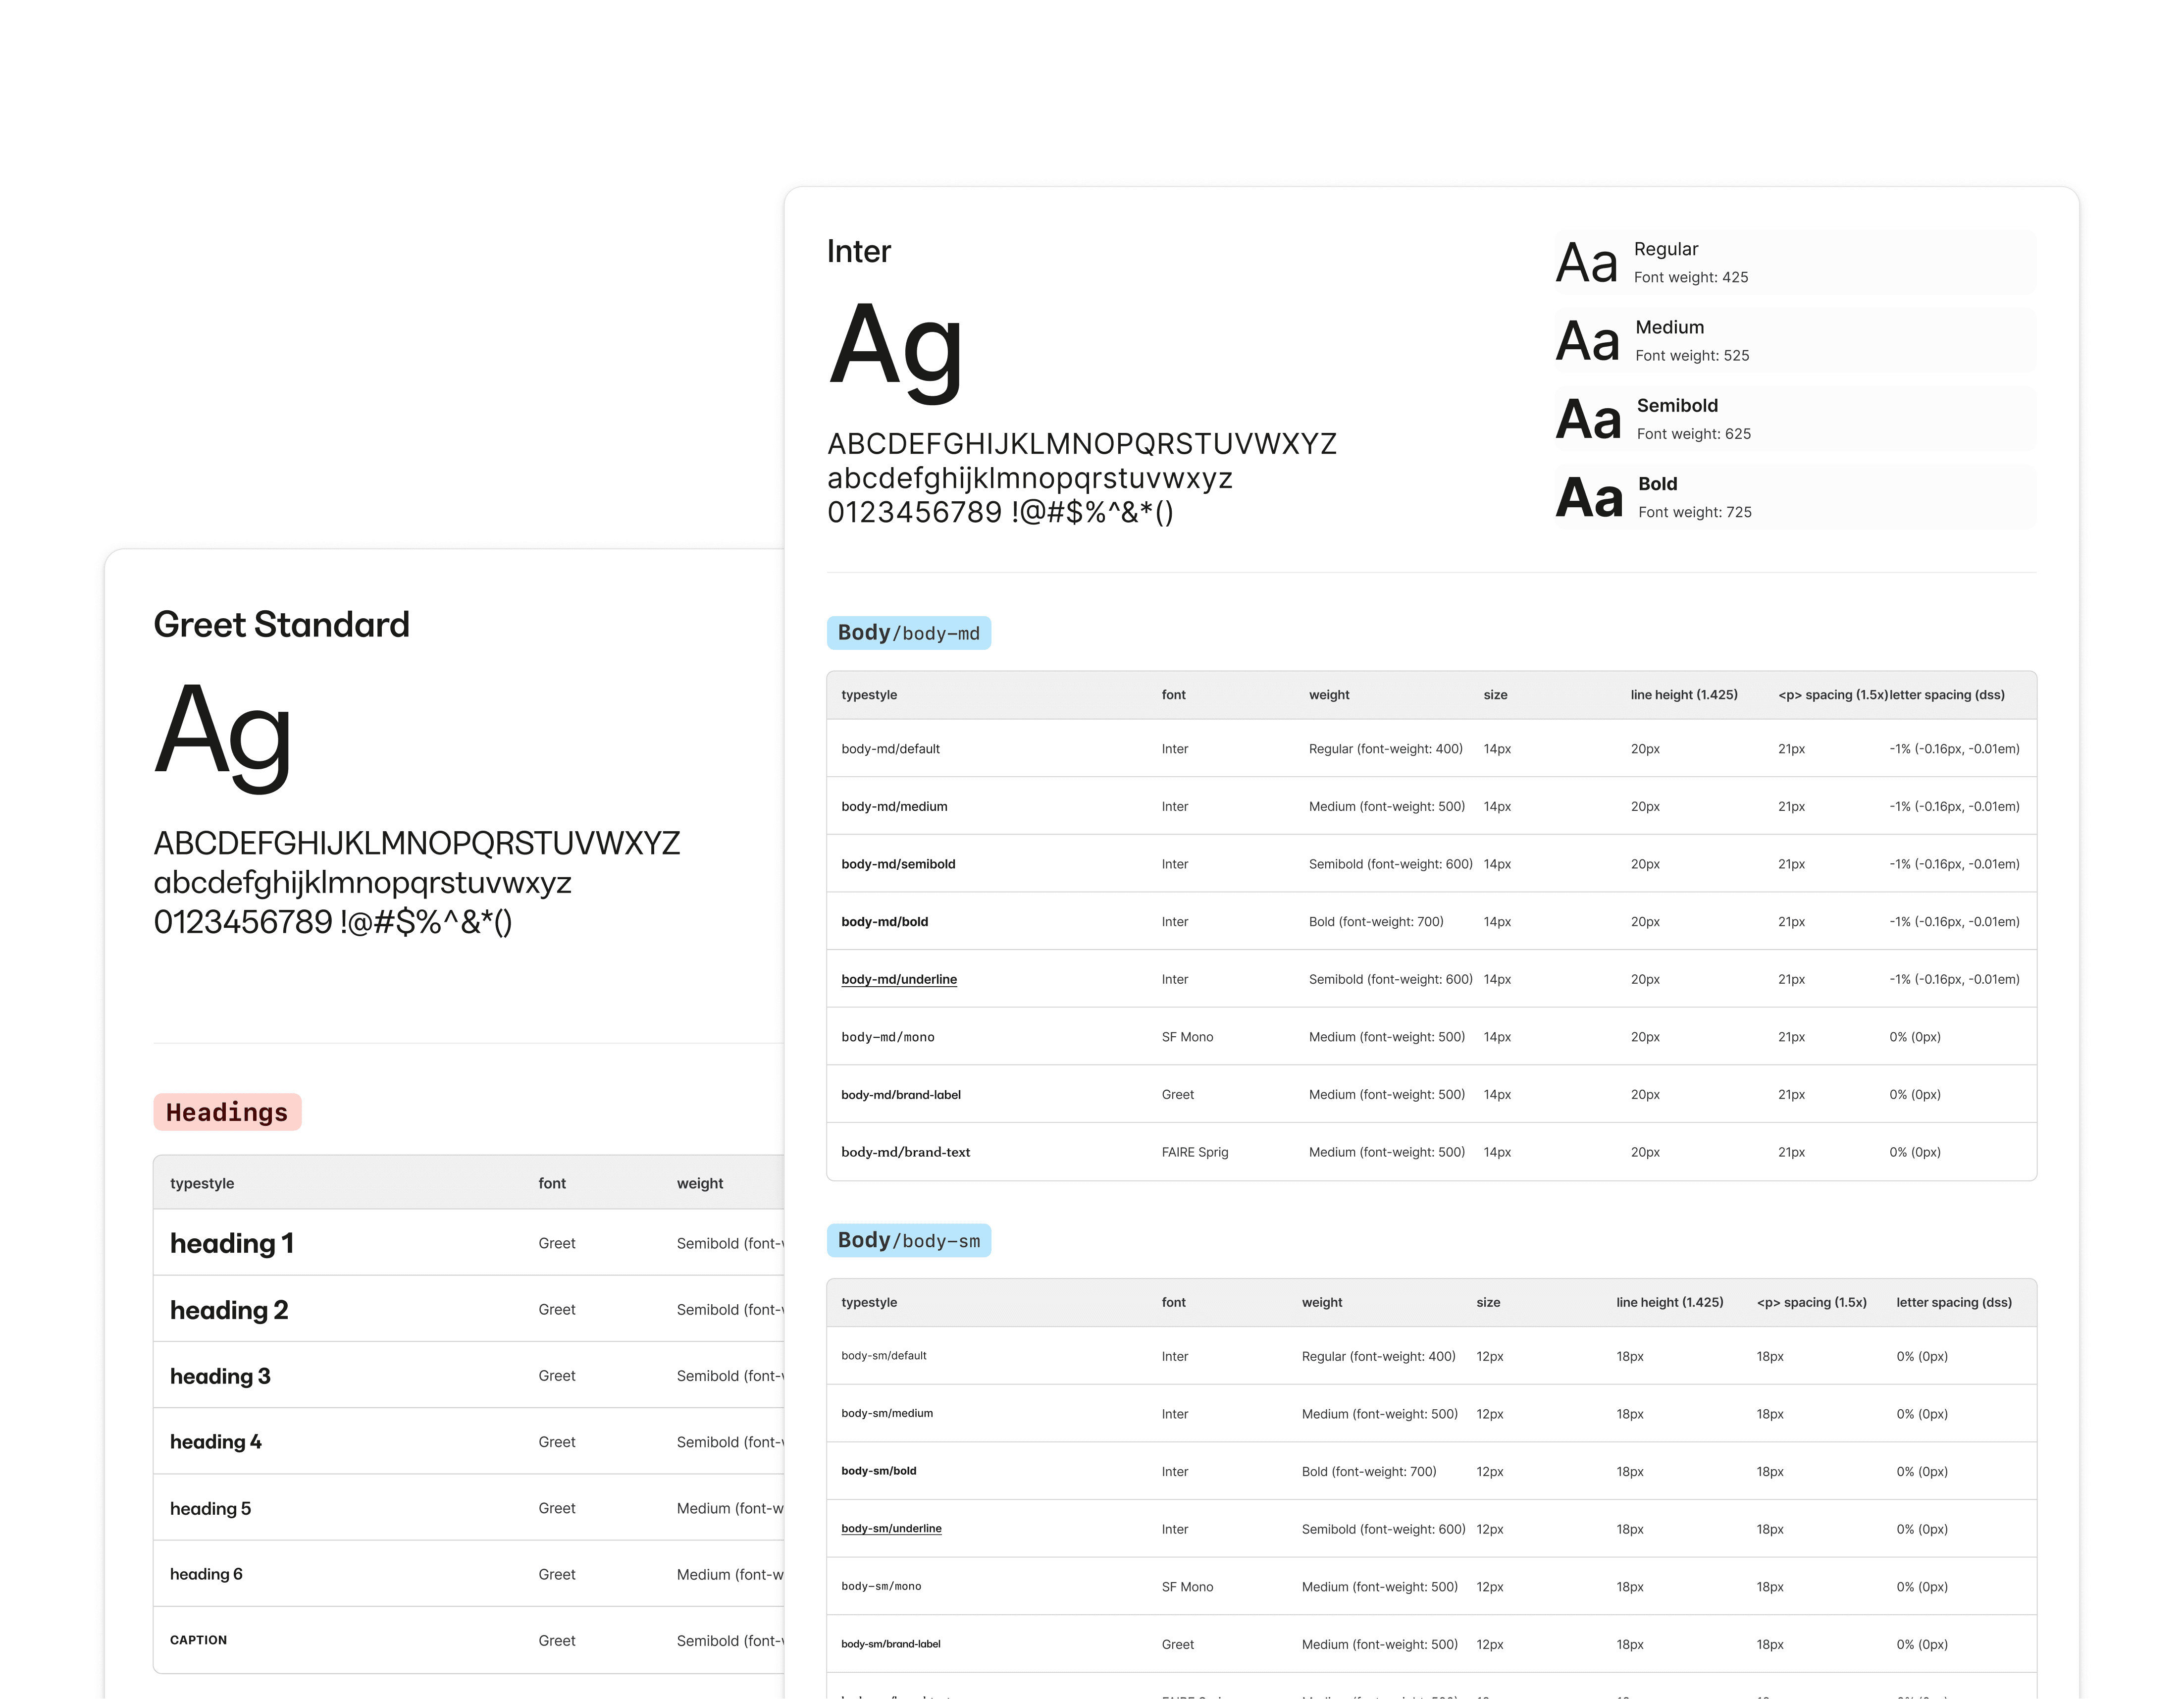Click body-md/medium typestyle cell
The image size is (2184, 1699).
(x=894, y=806)
